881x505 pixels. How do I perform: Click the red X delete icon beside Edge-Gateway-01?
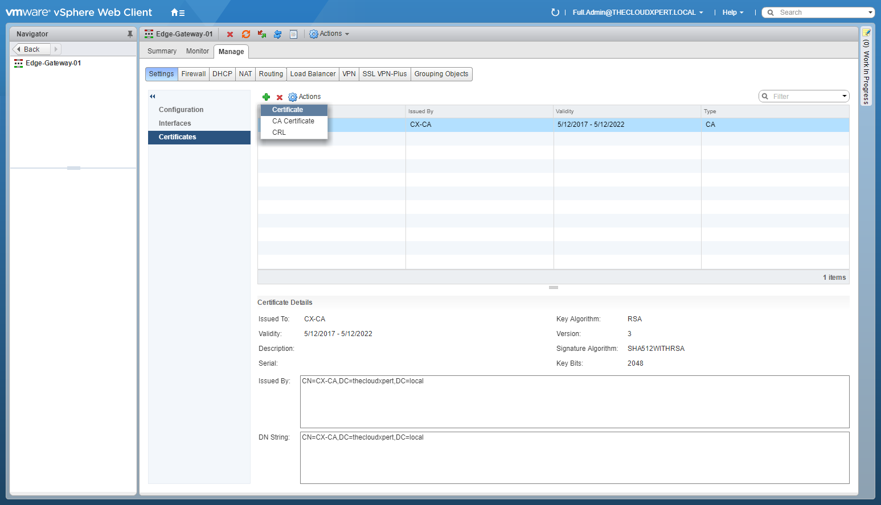click(230, 35)
